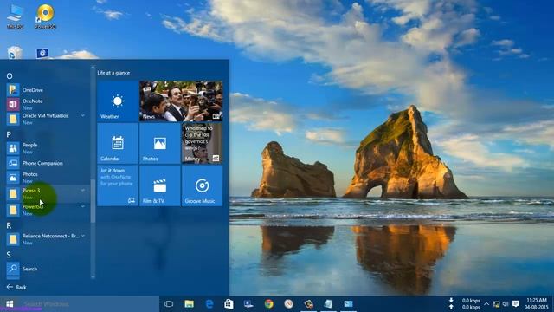Open the Calendar tile
Image resolution: width=554 pixels, height=312 pixels.
pos(118,143)
